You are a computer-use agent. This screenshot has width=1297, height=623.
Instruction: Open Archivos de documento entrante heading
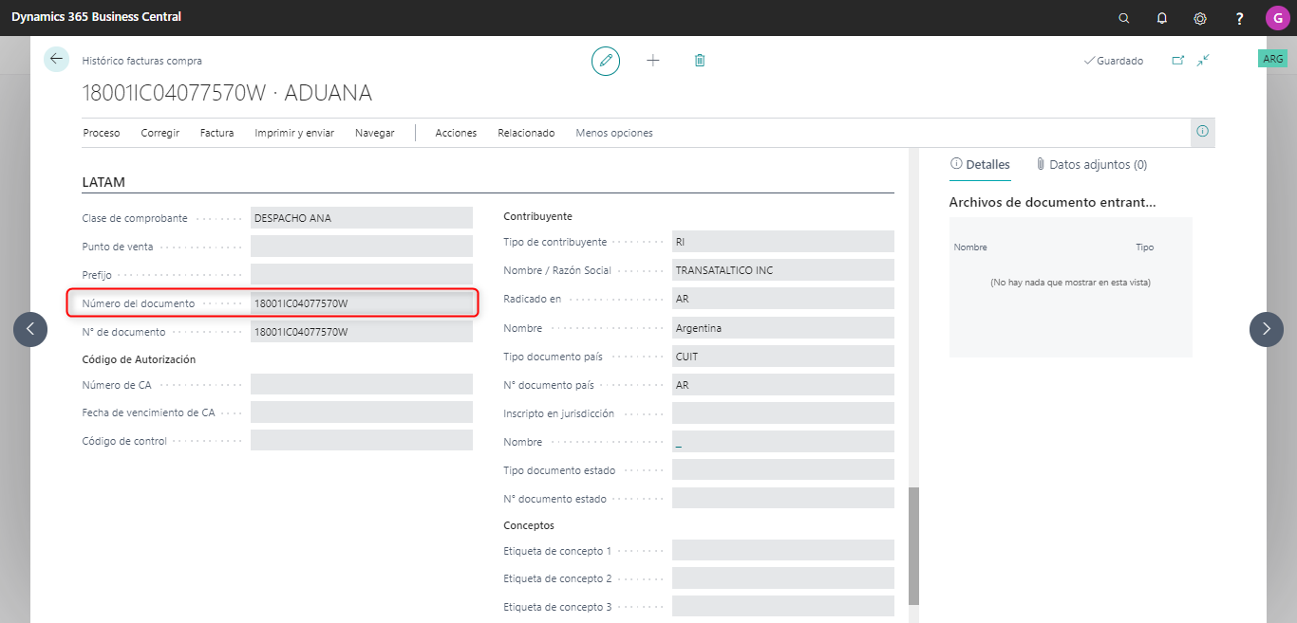[1052, 202]
